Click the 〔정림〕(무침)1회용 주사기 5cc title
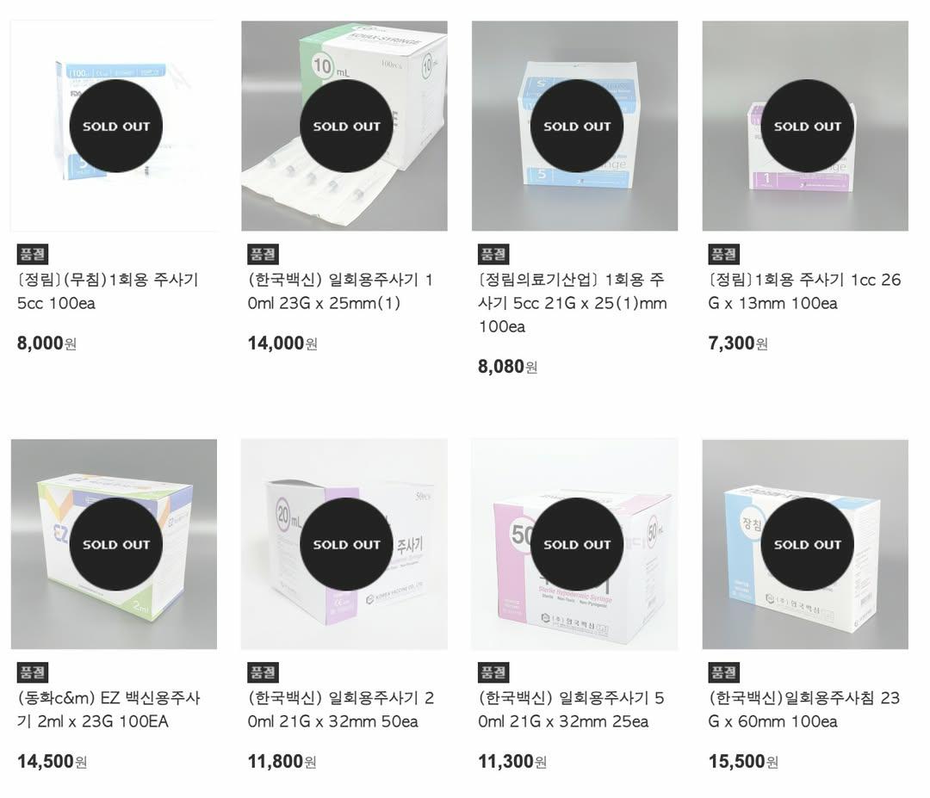 [108, 291]
